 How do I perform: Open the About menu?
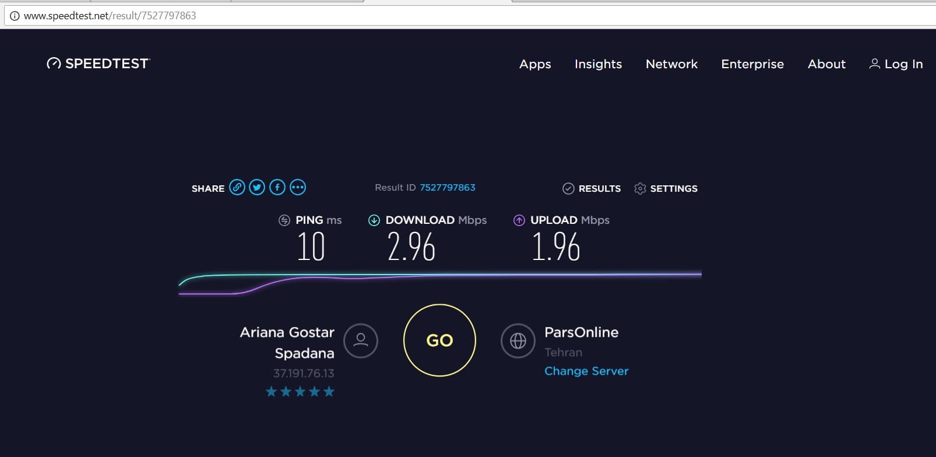pos(826,64)
